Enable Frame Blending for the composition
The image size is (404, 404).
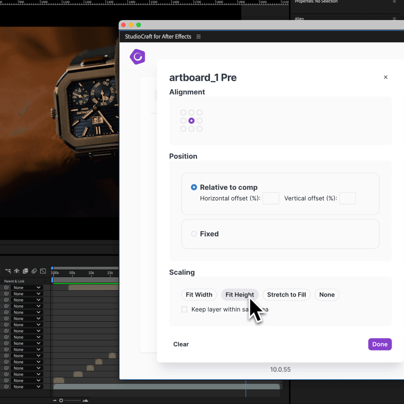pos(25,271)
